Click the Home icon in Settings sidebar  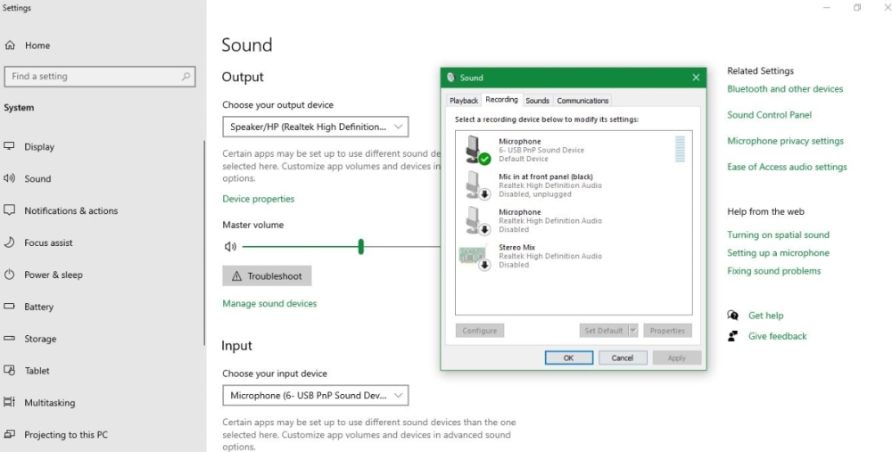tap(11, 45)
